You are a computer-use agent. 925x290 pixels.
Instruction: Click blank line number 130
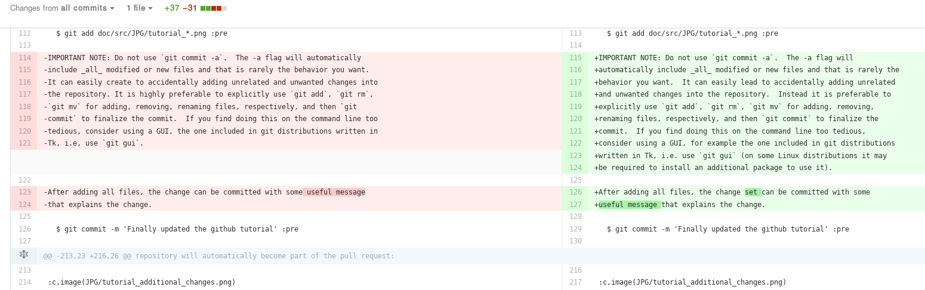[575, 241]
